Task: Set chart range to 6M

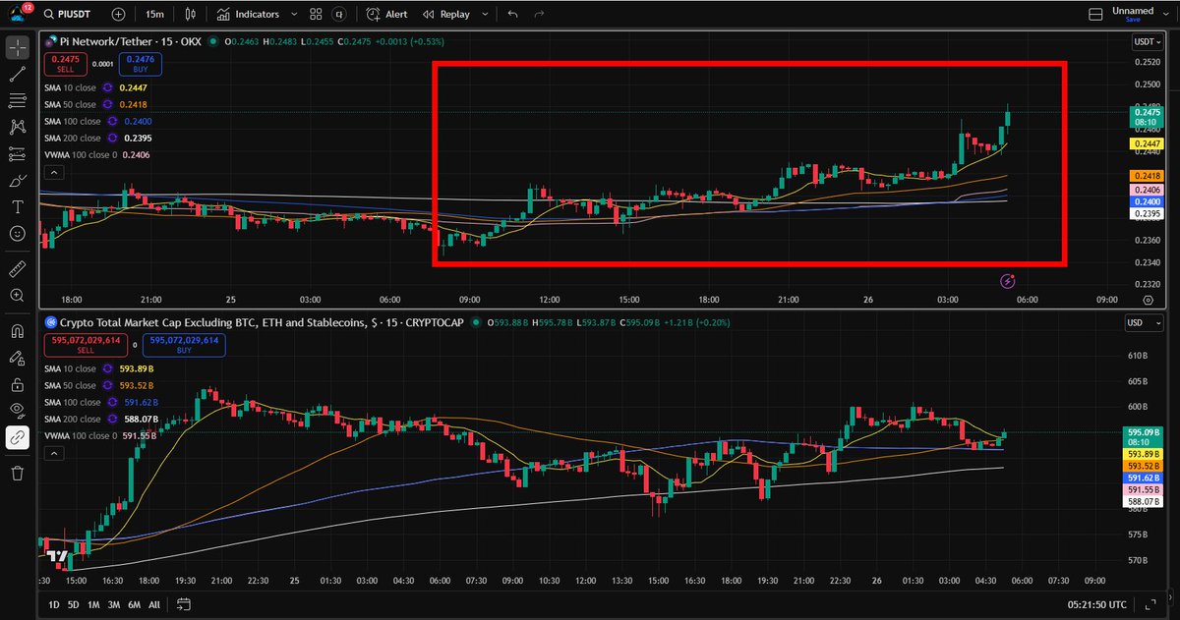Action: coord(134,604)
